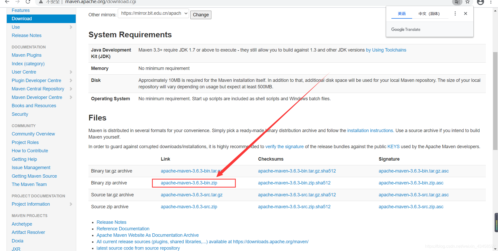
Task: Open Getting Maven Source link
Action: [x=34, y=176]
